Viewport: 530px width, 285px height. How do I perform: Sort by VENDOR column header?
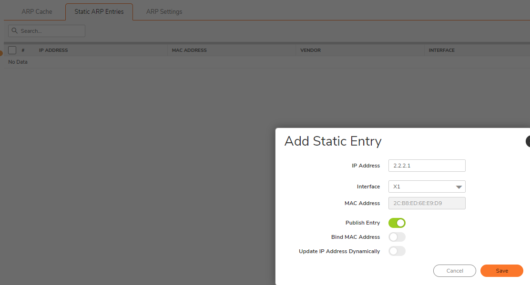click(311, 50)
